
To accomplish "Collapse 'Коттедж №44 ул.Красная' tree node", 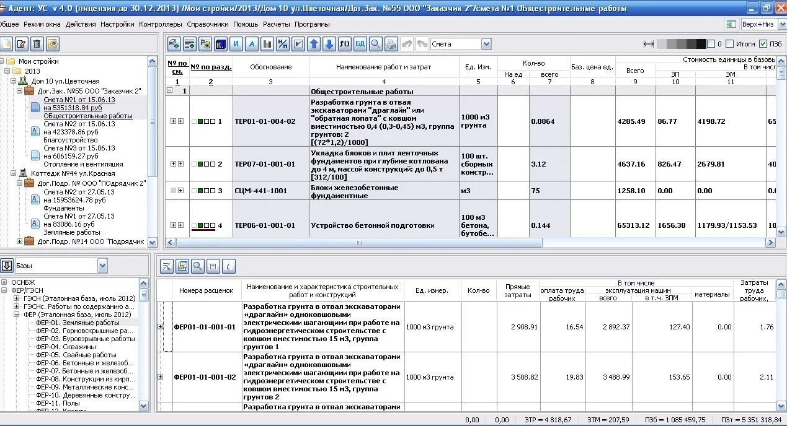I will click(14, 173).
